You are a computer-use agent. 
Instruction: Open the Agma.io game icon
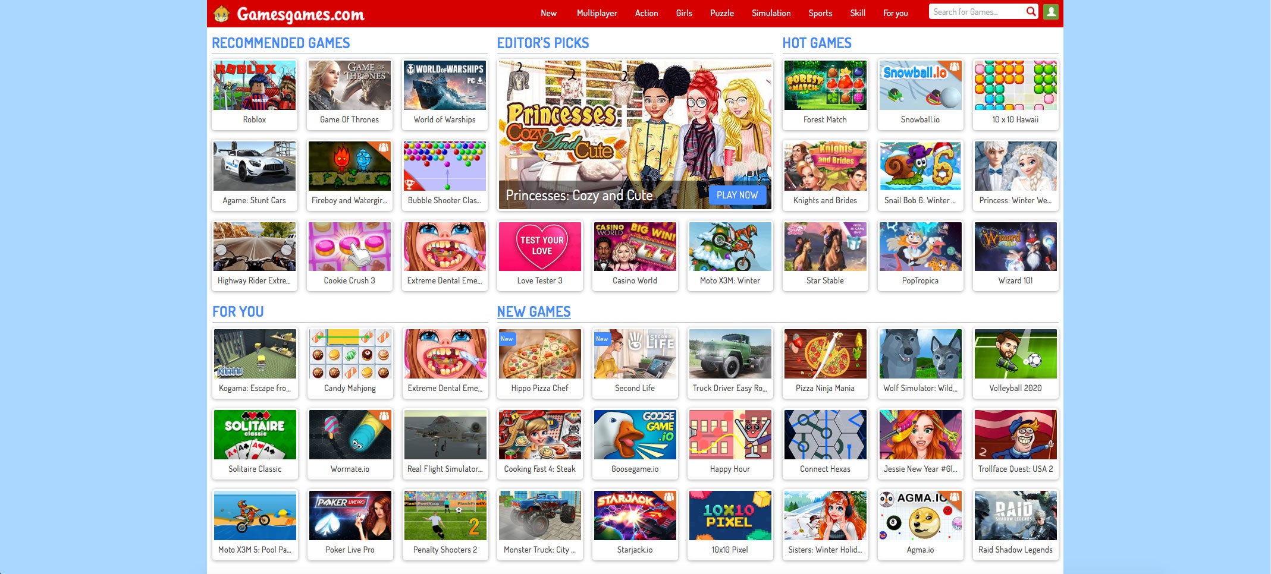[920, 516]
